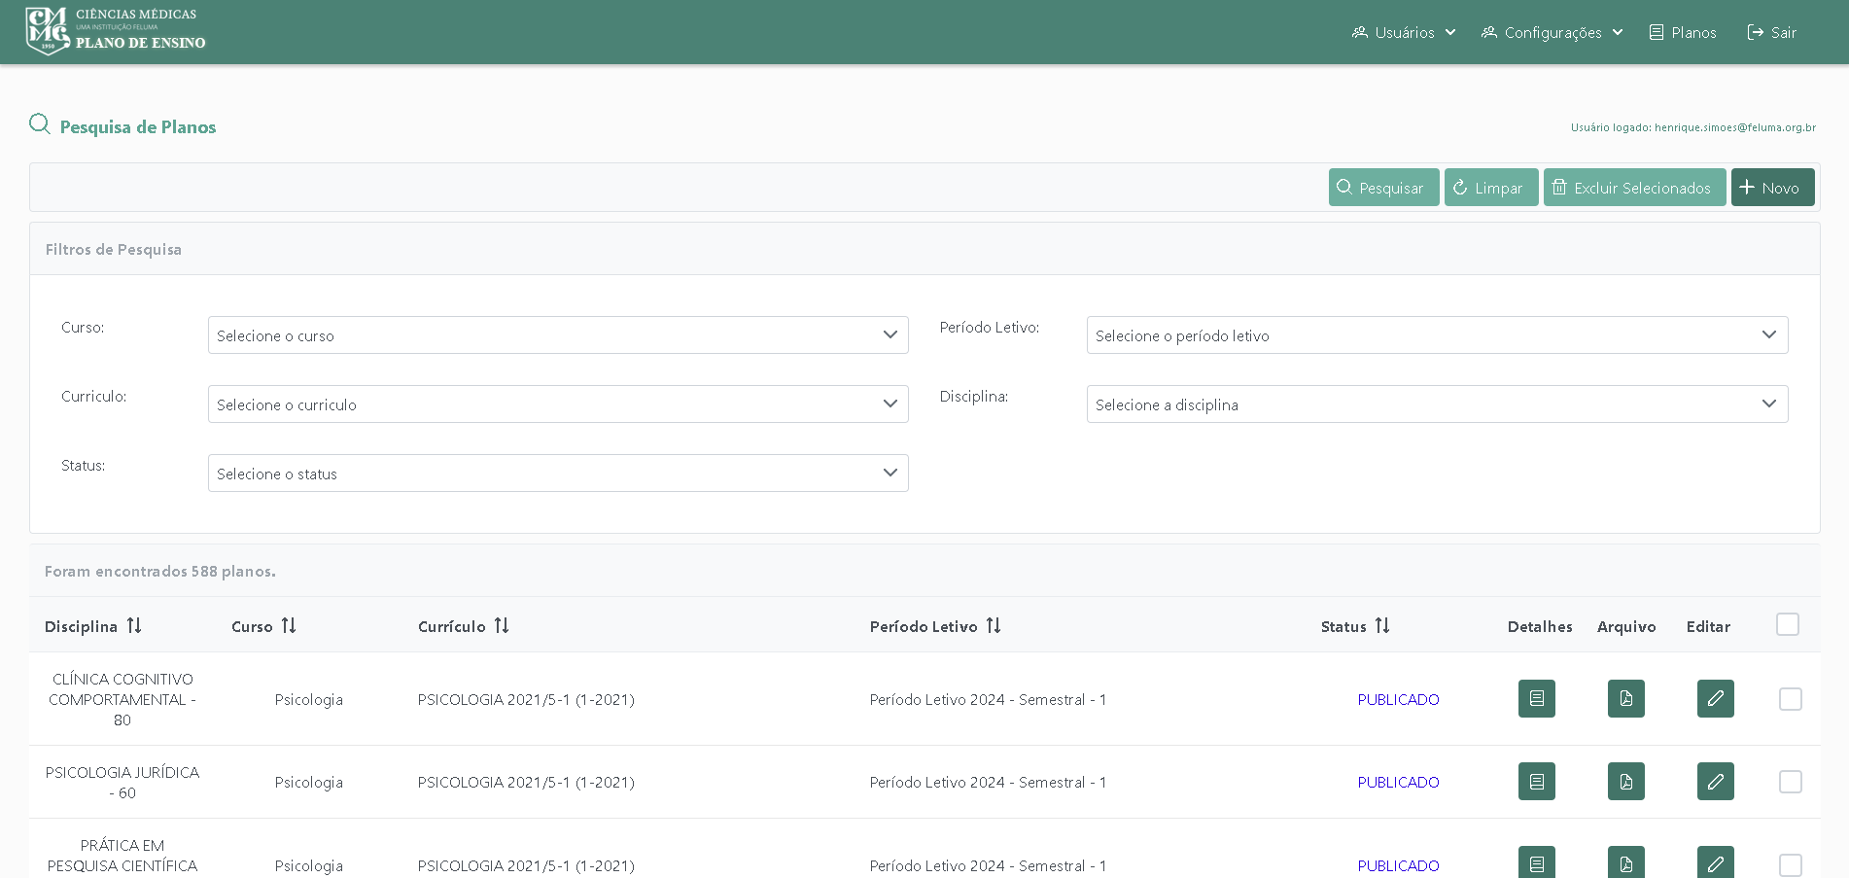Click Psicologia course cell in Psicologia Jurídica row
The width and height of the screenshot is (1849, 878).
309,782
